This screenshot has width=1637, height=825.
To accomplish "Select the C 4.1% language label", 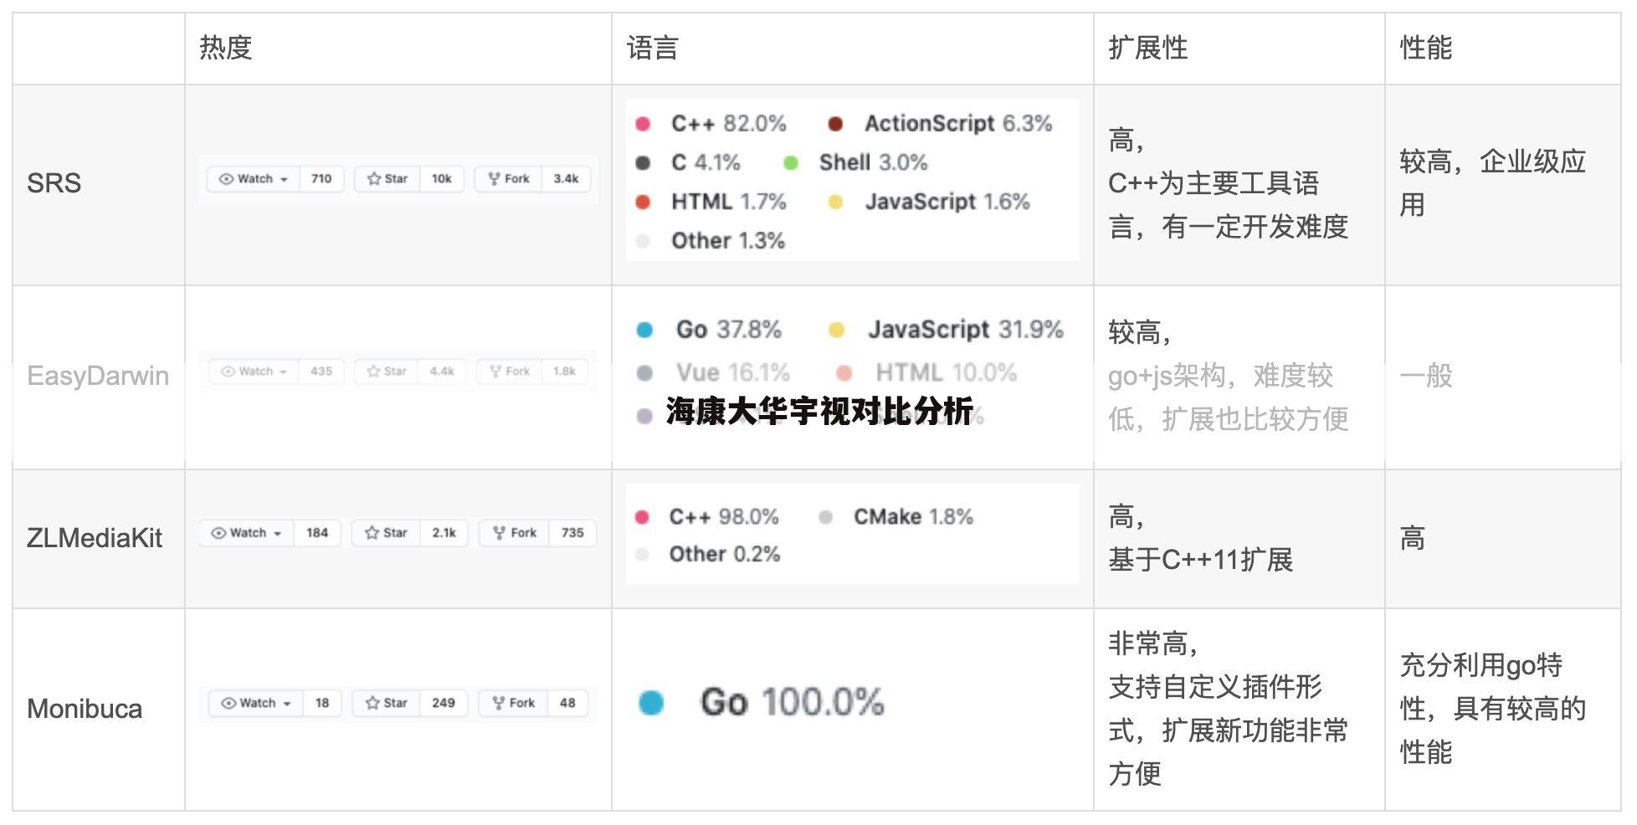I will 706,162.
